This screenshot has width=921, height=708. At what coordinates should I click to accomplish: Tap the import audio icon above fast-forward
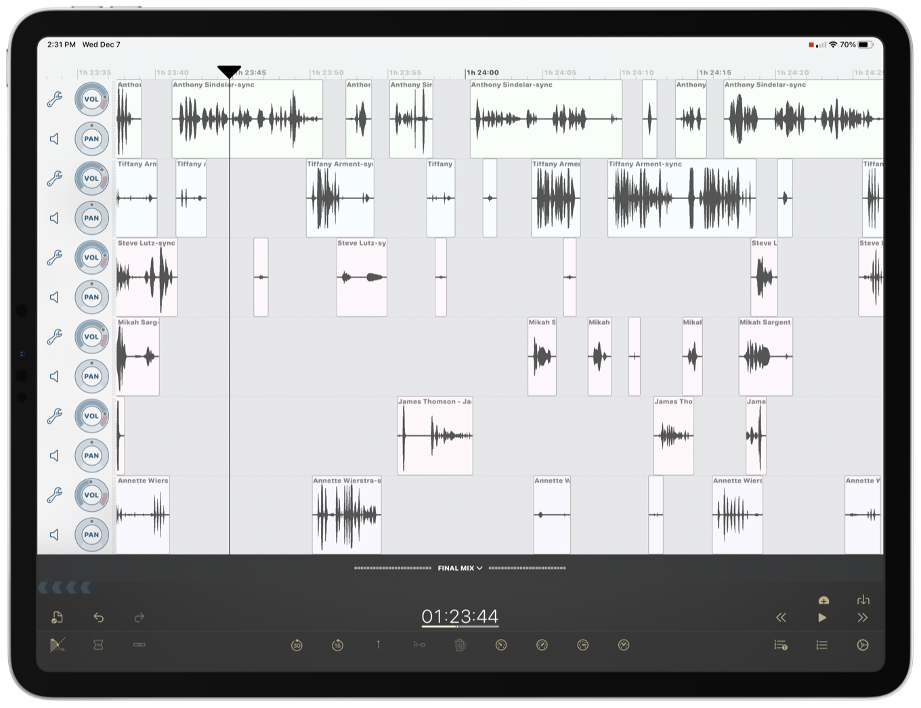pos(863,600)
